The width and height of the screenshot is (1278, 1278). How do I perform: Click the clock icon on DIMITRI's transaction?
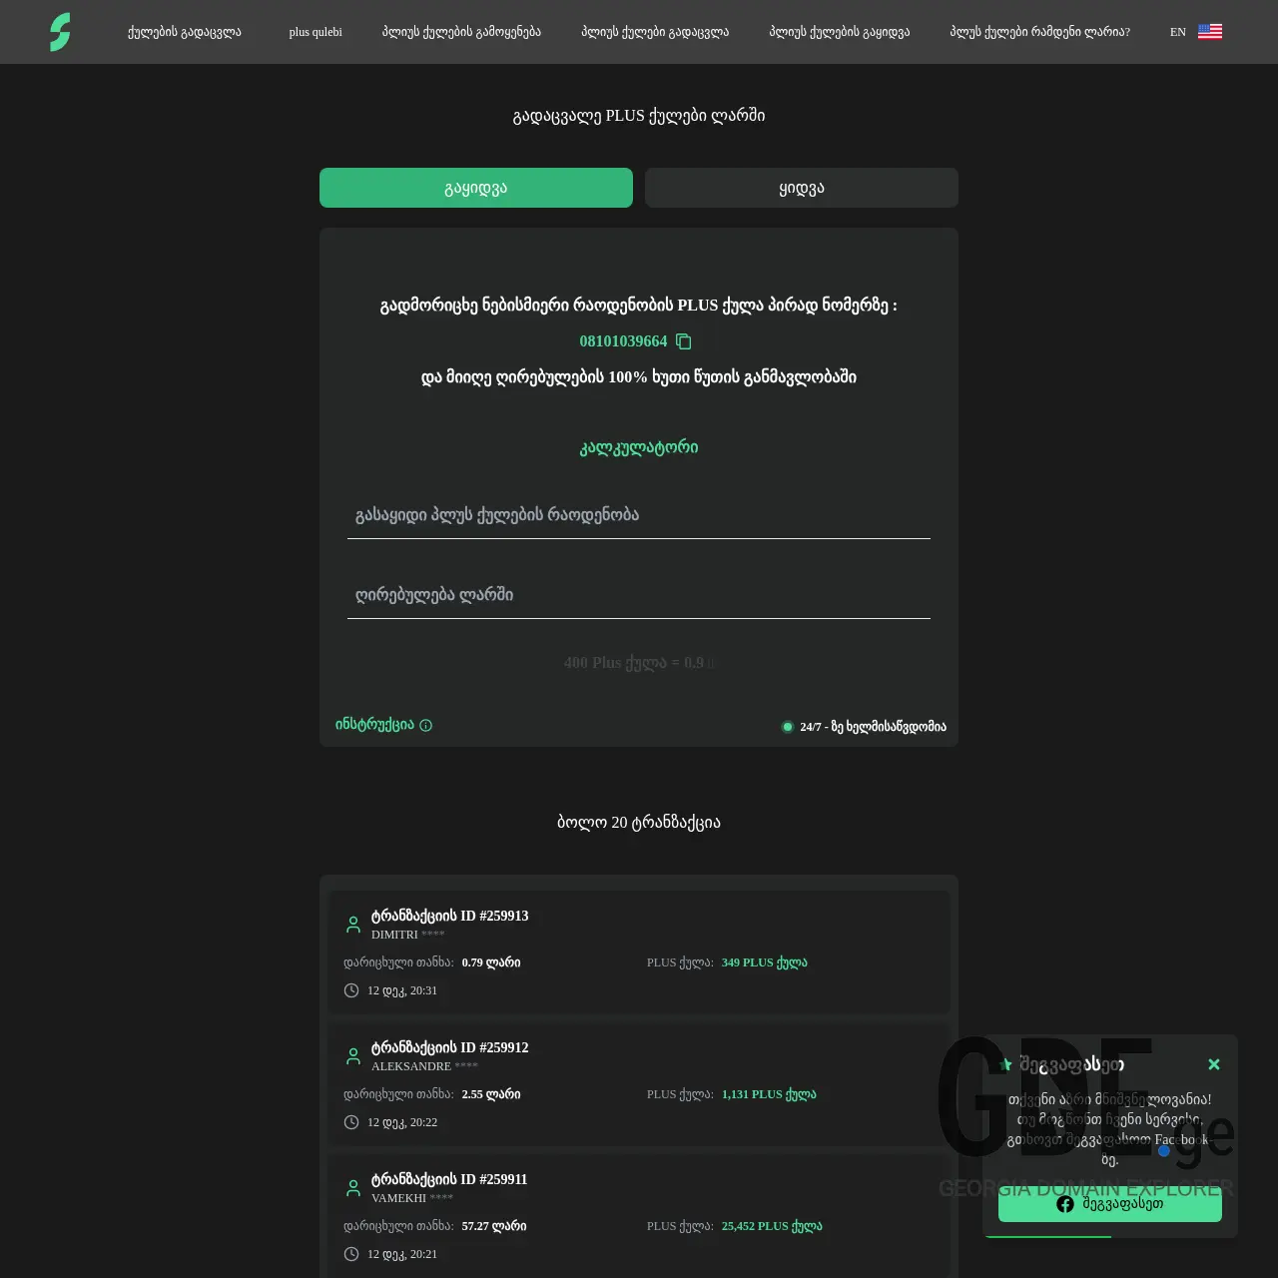coord(351,989)
